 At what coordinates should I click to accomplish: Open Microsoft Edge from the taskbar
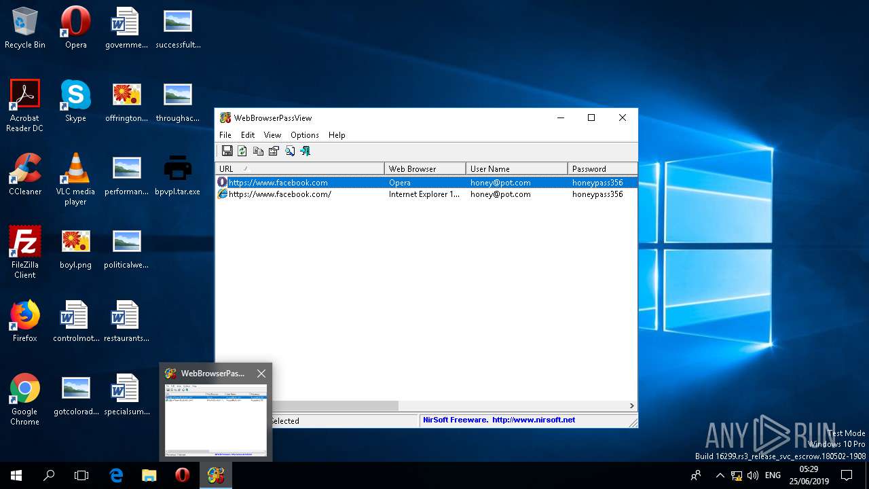click(117, 475)
